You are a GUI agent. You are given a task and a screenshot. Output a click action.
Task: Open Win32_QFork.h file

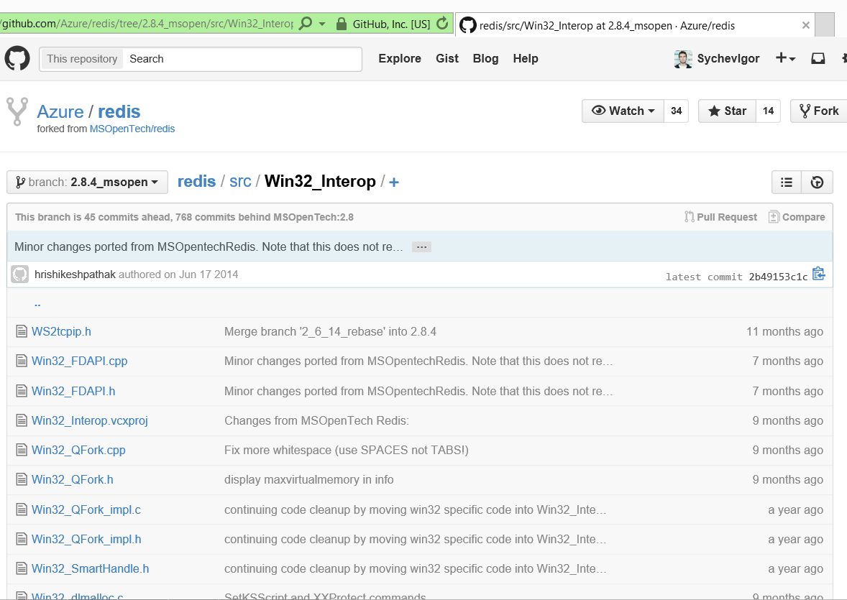(73, 479)
